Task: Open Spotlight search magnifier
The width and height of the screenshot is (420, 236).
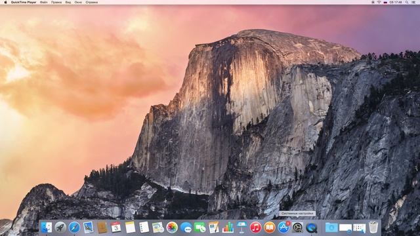Action: pyautogui.click(x=407, y=2)
